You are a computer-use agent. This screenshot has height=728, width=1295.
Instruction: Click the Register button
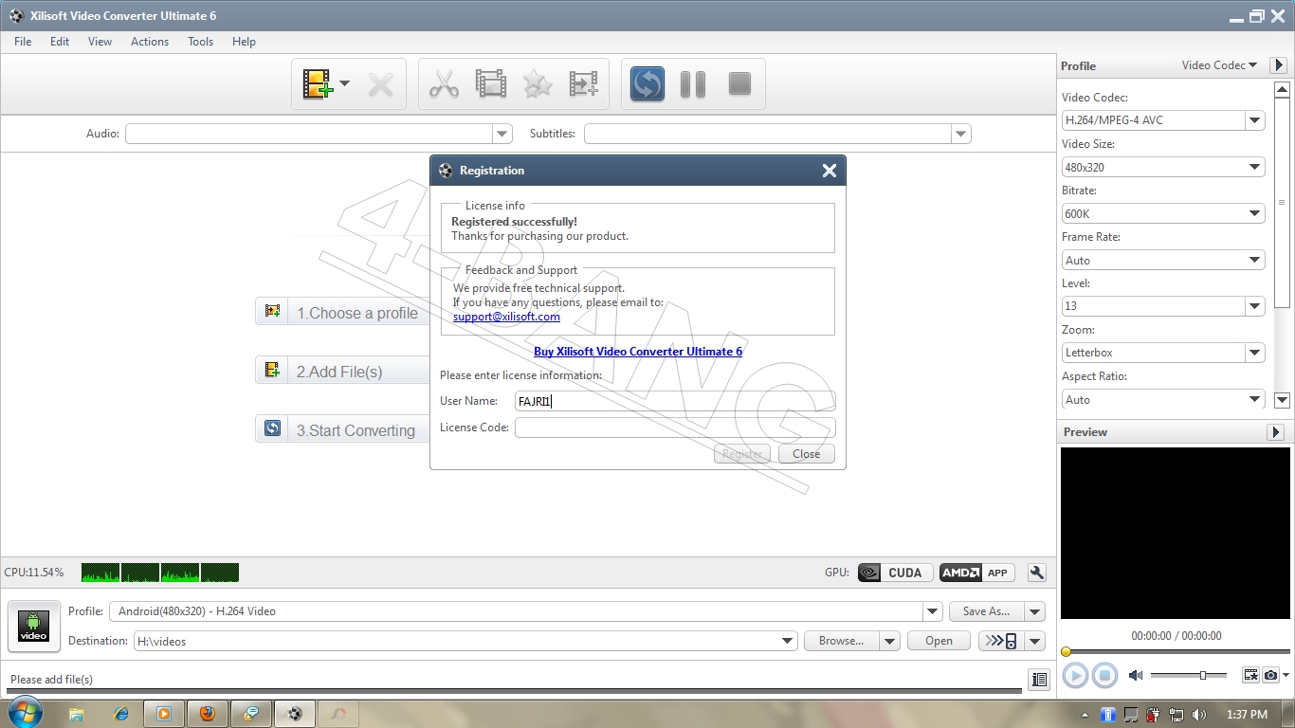[742, 454]
